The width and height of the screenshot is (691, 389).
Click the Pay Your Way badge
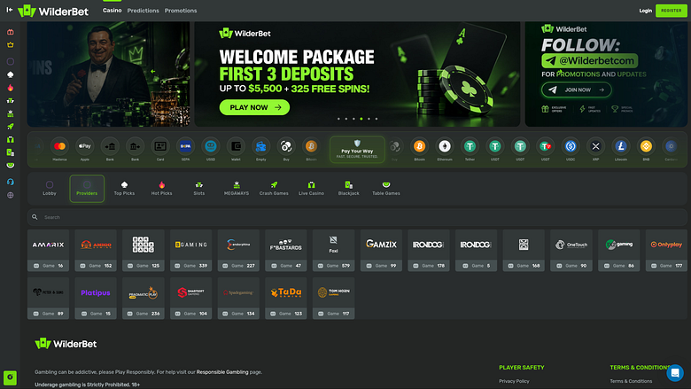[357, 150]
